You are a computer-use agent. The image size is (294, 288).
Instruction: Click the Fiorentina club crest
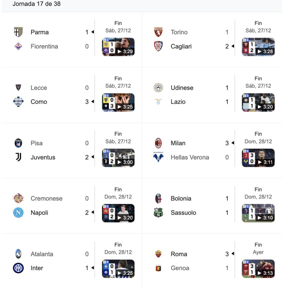[18, 46]
